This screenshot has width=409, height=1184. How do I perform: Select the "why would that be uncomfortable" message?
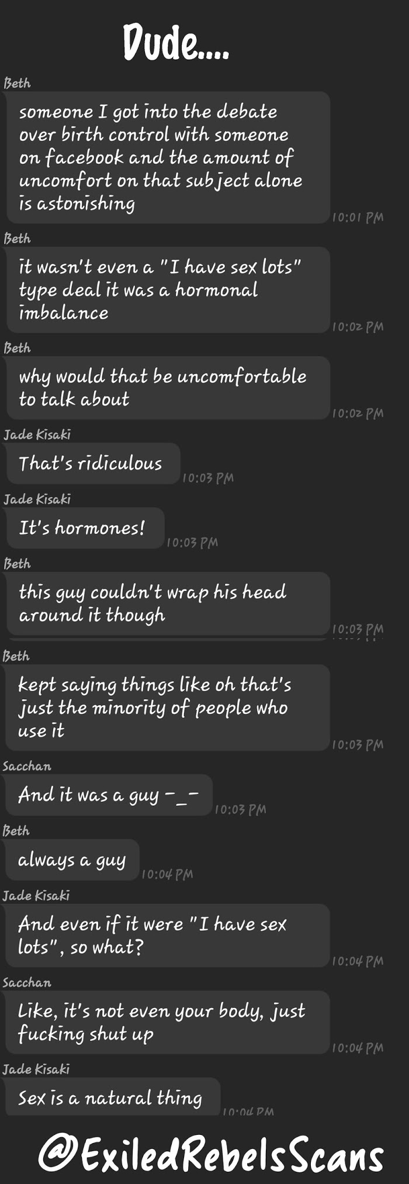(x=168, y=388)
